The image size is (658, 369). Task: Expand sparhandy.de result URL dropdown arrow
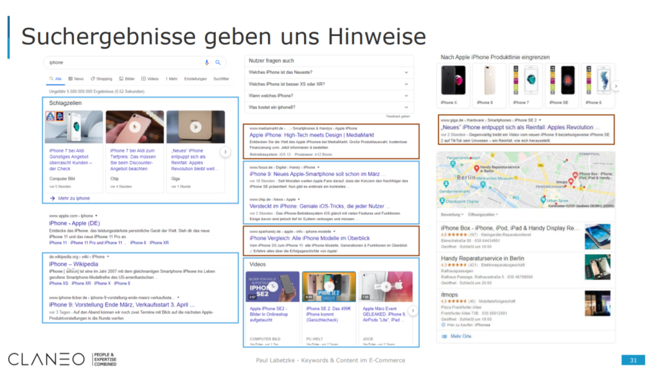click(x=334, y=232)
